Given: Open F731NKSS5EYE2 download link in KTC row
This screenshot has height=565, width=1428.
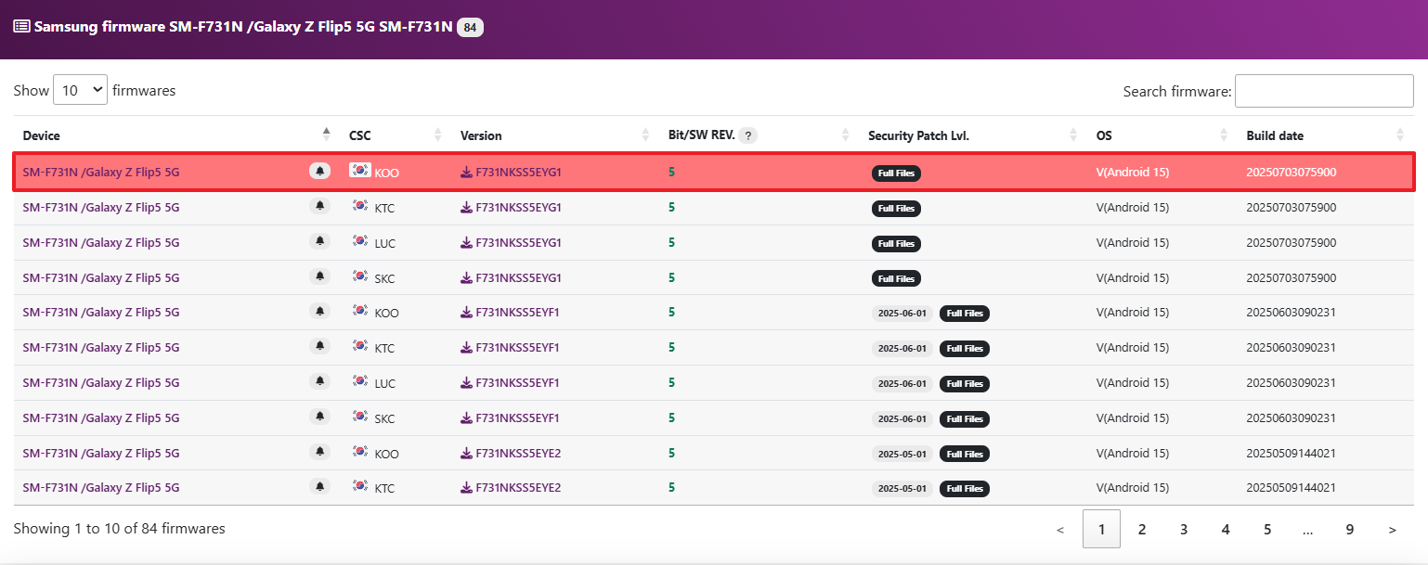Looking at the screenshot, I should [511, 487].
